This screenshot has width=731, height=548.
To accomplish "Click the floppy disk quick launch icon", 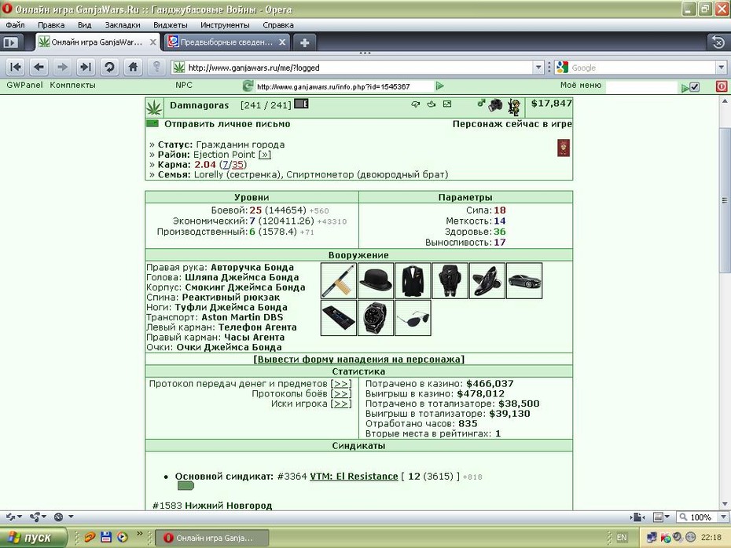I will (x=106, y=537).
